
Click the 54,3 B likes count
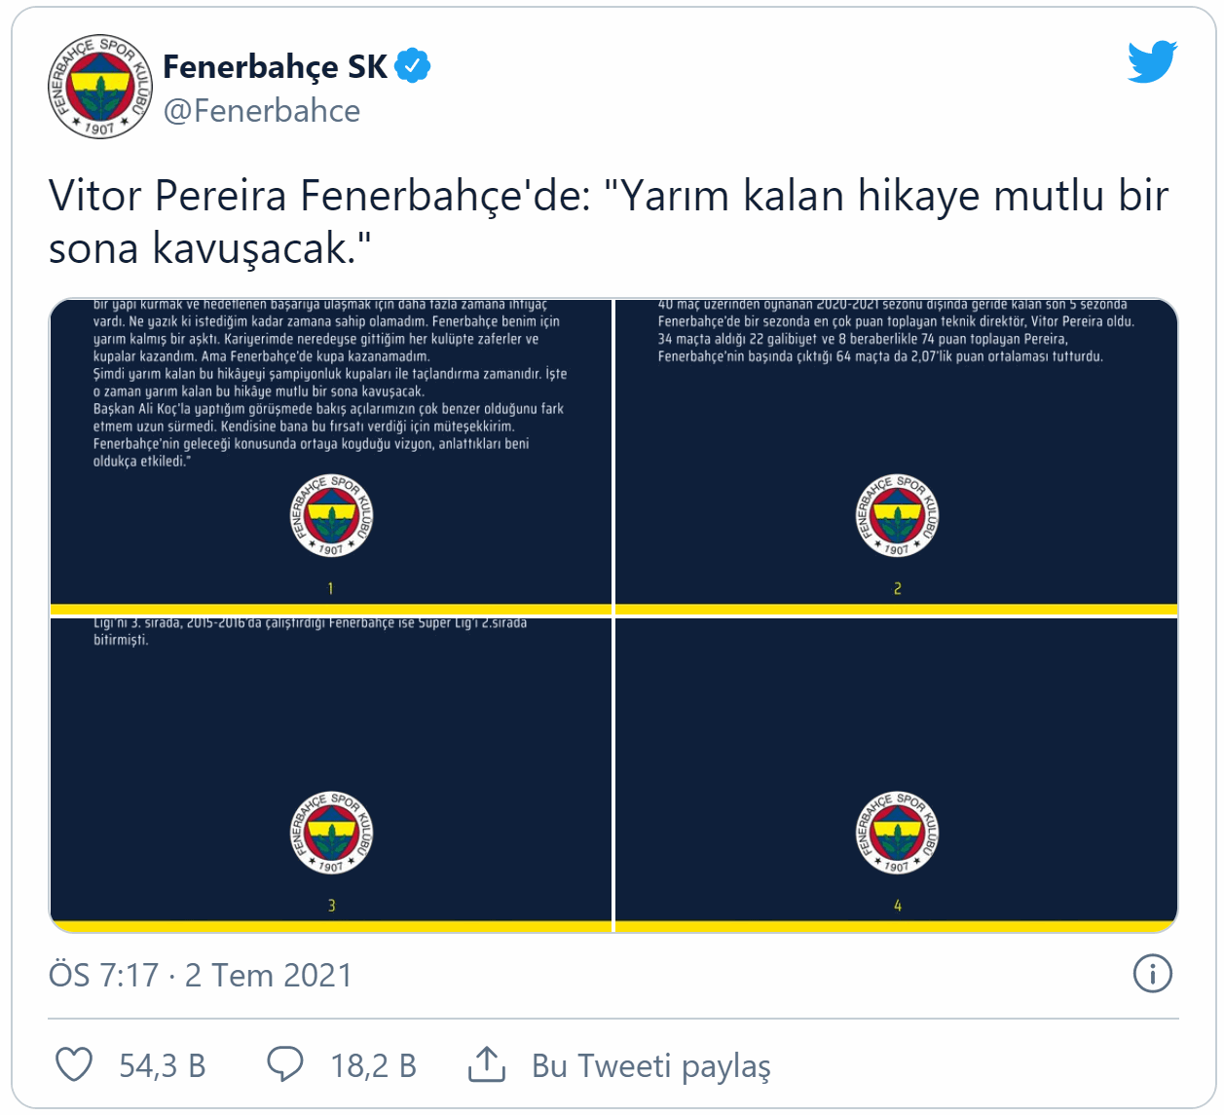tap(163, 1065)
